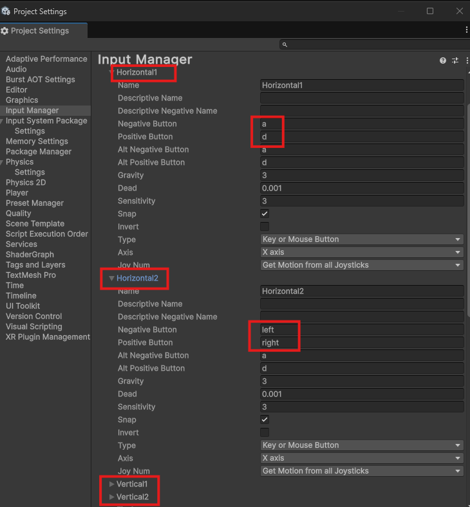470x507 pixels.
Task: Open Editor settings category
Action: pyautogui.click(x=16, y=90)
